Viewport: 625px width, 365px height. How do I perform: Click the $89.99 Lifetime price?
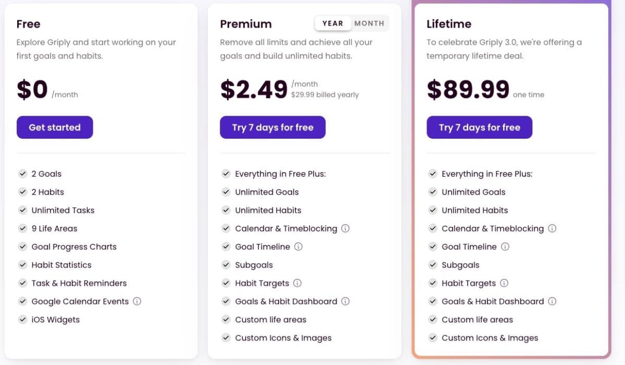click(x=468, y=89)
